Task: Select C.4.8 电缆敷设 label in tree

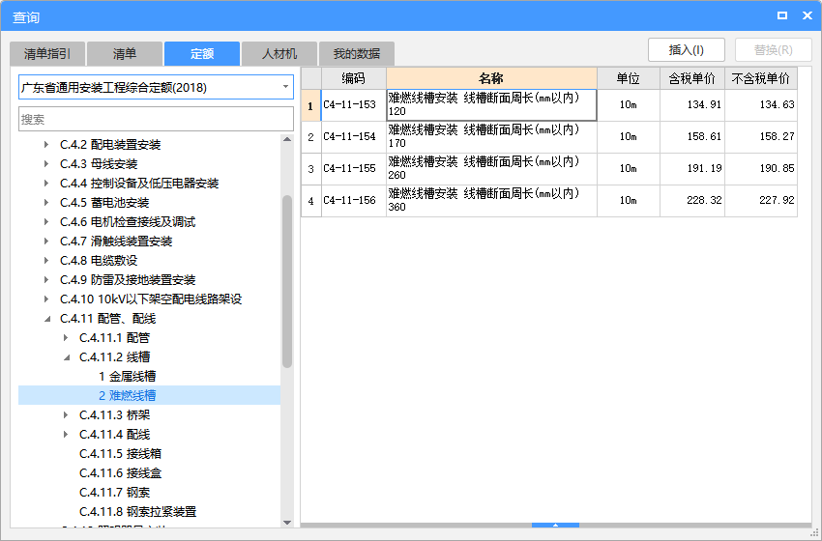Action: [x=99, y=260]
